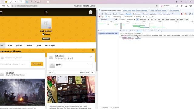
Task: Open the warnings count badge in DevTools
Action: point(186,14)
